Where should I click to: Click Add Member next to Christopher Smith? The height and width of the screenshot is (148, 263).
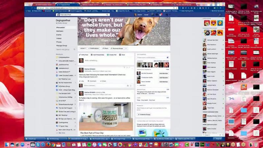pos(163,78)
